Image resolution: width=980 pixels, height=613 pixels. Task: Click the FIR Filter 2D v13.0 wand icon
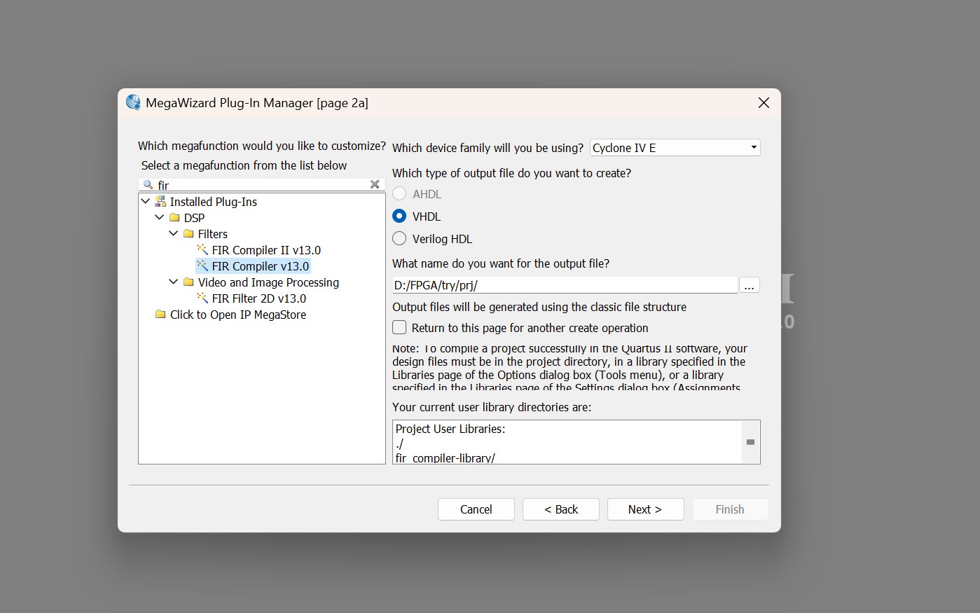[x=202, y=298]
